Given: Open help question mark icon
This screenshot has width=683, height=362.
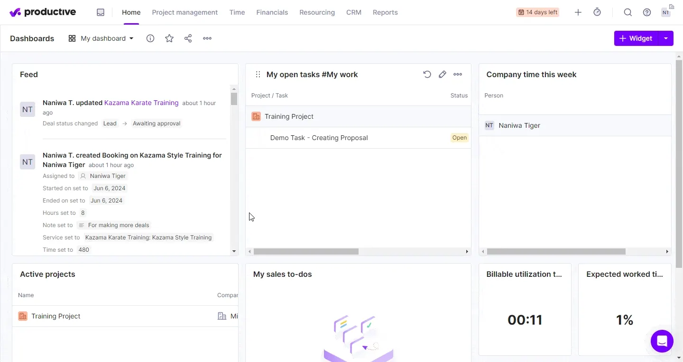Looking at the screenshot, I should [647, 12].
